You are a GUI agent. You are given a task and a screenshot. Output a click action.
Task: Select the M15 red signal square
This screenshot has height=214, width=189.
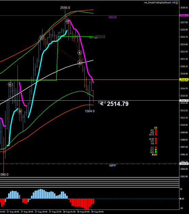click(156, 135)
